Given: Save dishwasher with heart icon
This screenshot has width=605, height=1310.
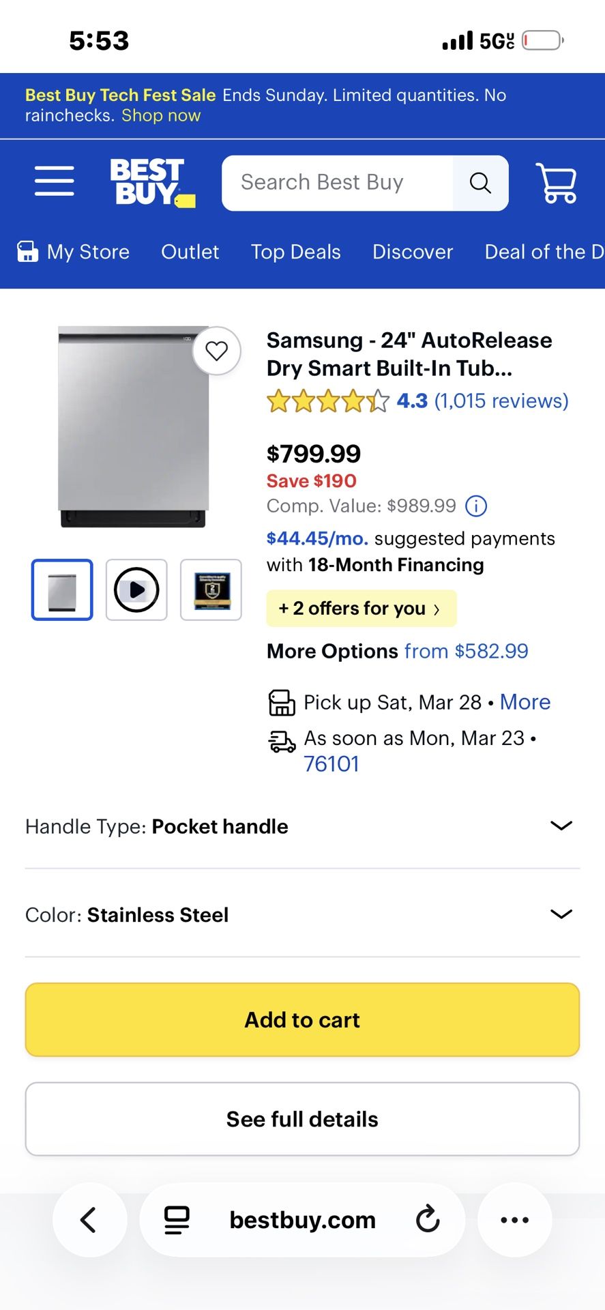Looking at the screenshot, I should [217, 351].
